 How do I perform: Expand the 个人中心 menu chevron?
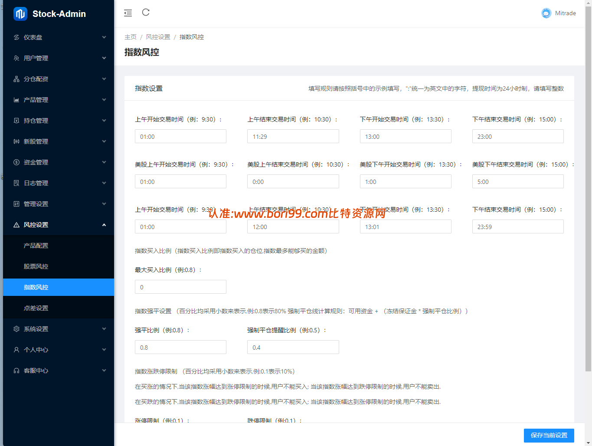click(104, 350)
